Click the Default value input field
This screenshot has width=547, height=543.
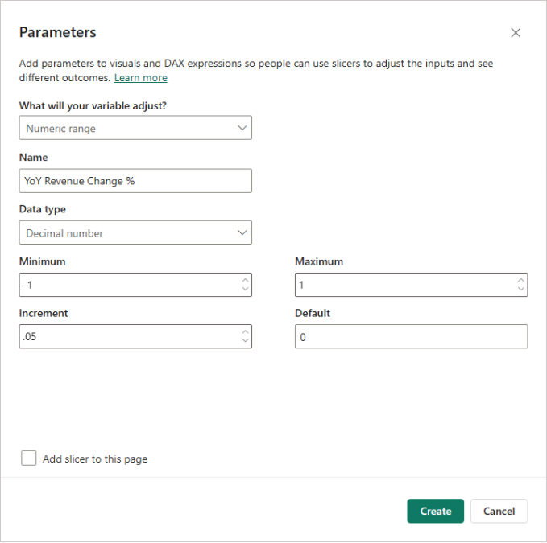(x=411, y=337)
